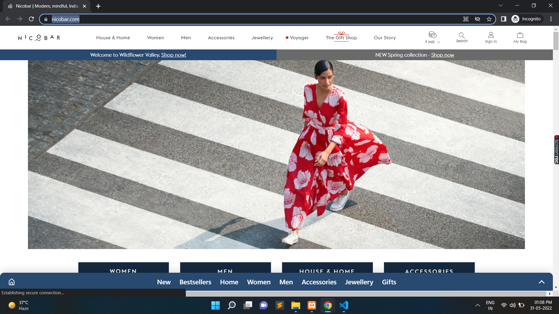
Task: Click the currency coins icon
Action: [433, 35]
